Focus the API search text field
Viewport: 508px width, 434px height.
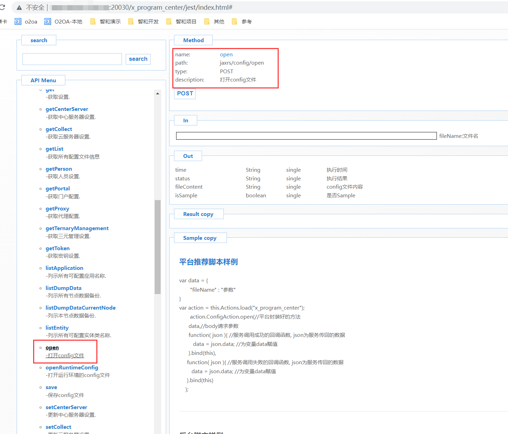(x=72, y=59)
